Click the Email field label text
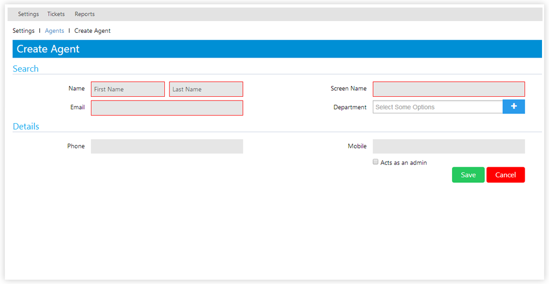Image resolution: width=549 pixels, height=284 pixels. (78, 107)
